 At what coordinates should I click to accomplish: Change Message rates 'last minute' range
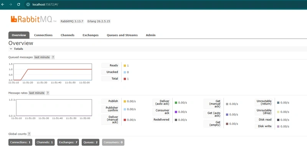[x=37, y=93]
